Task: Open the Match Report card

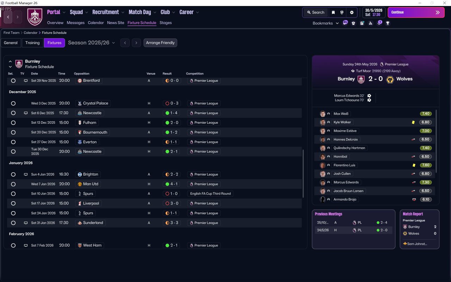Action: click(420, 229)
